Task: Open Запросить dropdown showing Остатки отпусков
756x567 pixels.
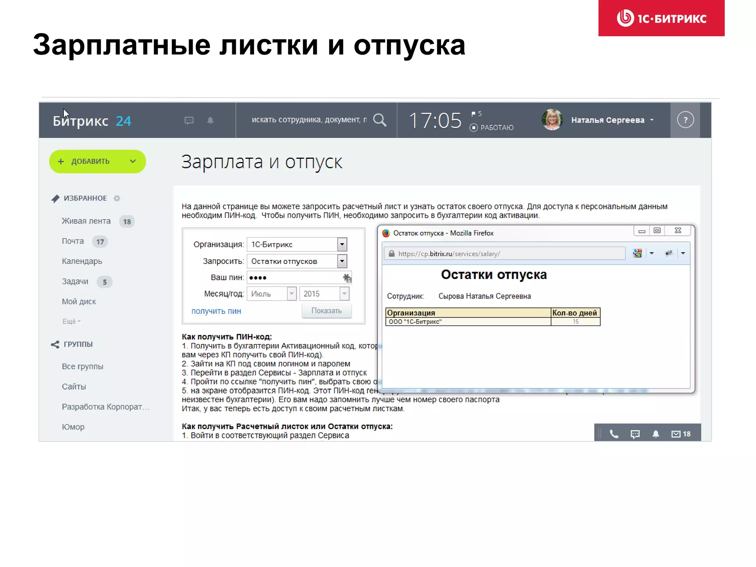Action: tap(297, 261)
